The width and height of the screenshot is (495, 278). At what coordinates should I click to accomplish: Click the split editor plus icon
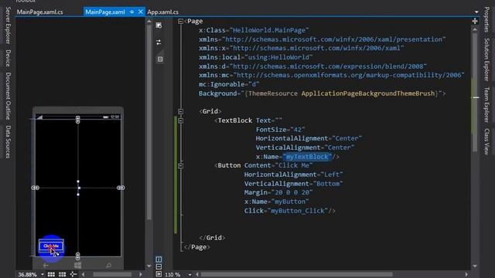click(475, 21)
